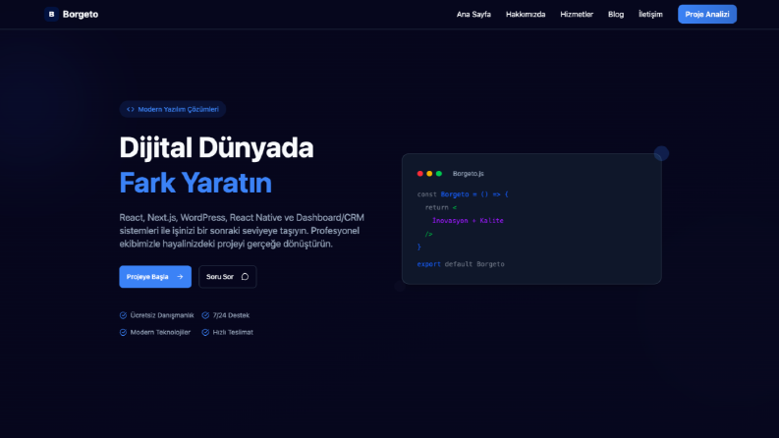Click the green dot in code window
The width and height of the screenshot is (779, 438).
(439, 173)
